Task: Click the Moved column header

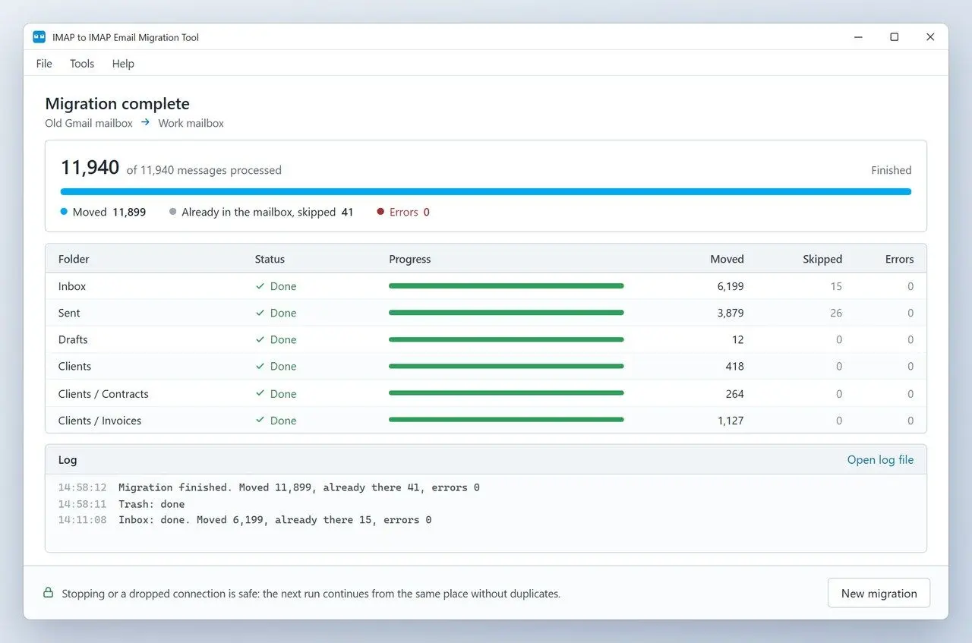Action: [727, 259]
